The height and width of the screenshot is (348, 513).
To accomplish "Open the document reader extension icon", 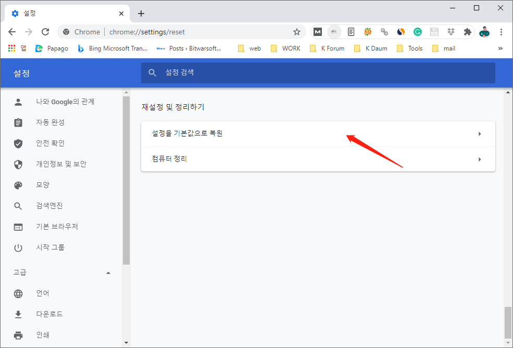I will pos(351,32).
